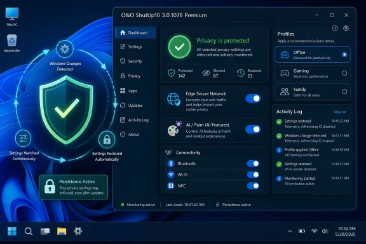Click the Connectivity antenna icon
The height and width of the screenshot is (244, 366).
point(168,152)
